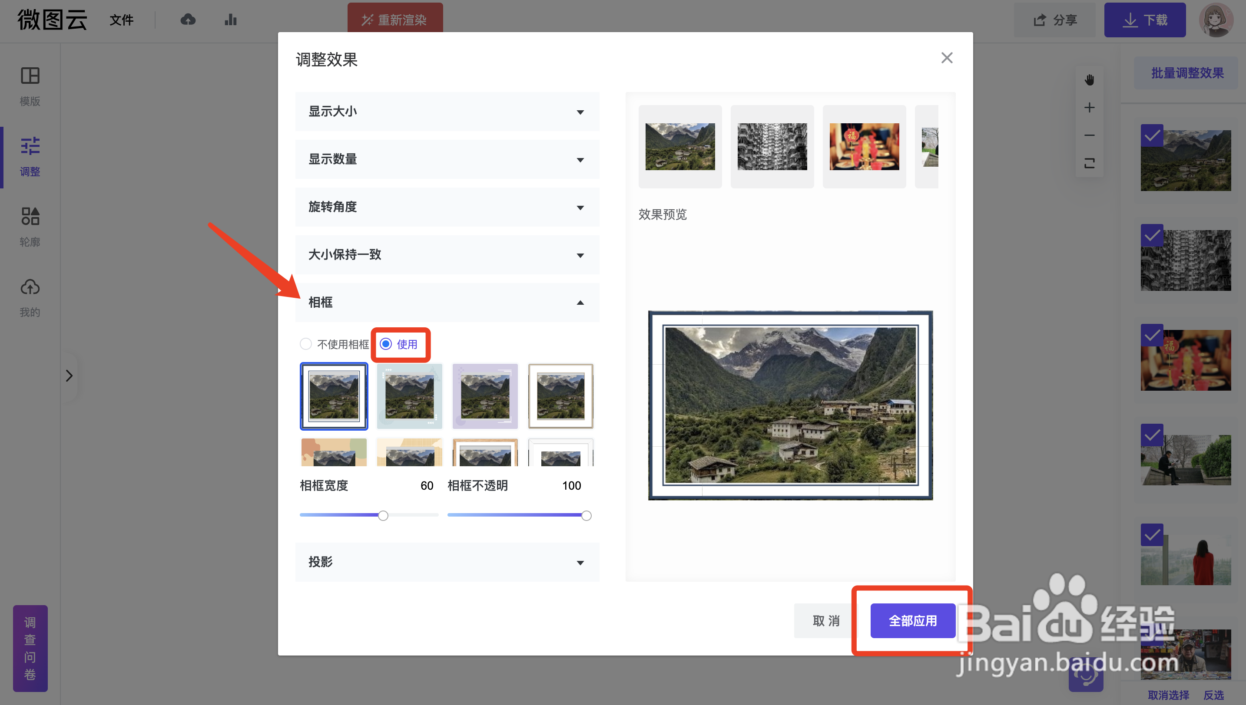Click the zoom in plus icon
This screenshot has height=705, width=1246.
[x=1090, y=108]
